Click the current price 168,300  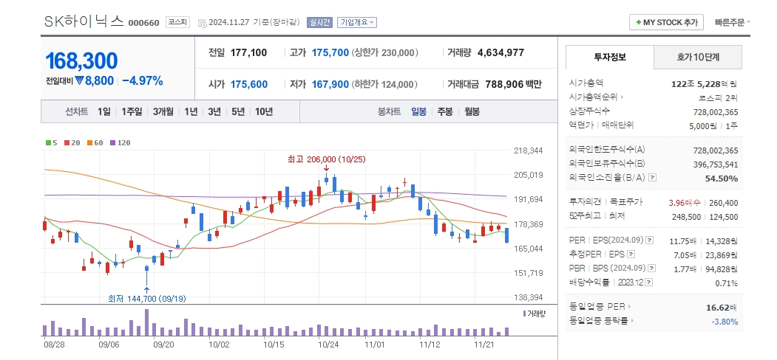pos(82,60)
